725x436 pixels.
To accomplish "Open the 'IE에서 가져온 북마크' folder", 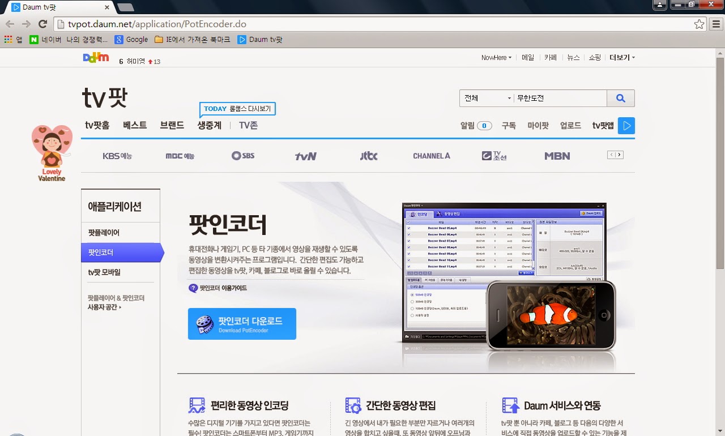I will [x=193, y=40].
